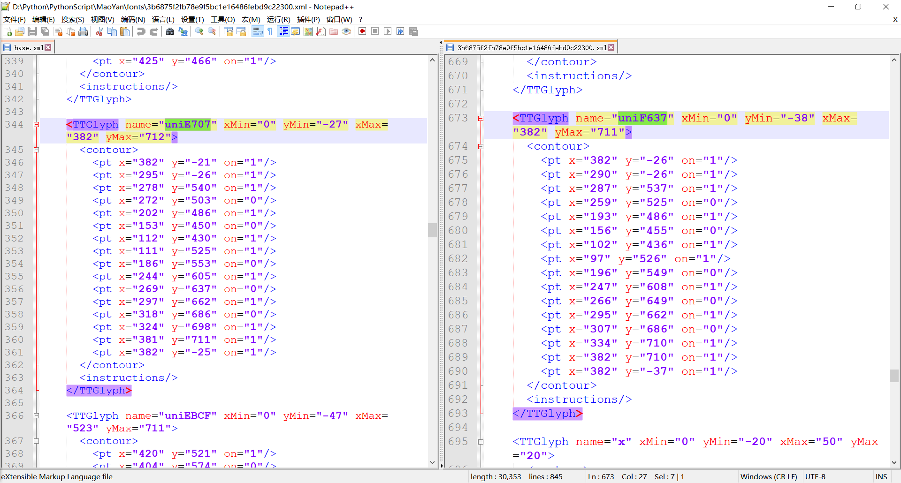
Task: Collapse TTGlyph uniE707 fold at line 344
Action: click(36, 124)
